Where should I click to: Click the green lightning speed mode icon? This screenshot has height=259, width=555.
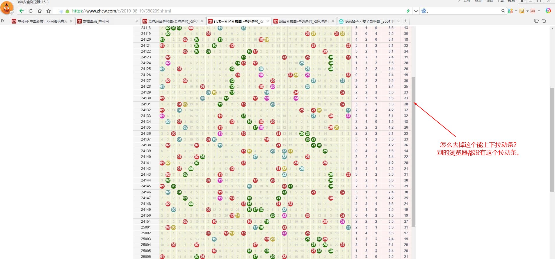(x=408, y=11)
